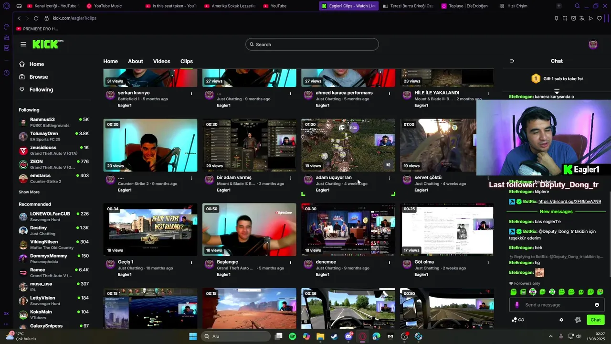Jump to New messages in chat
This screenshot has height=344, width=611.
[x=556, y=212]
